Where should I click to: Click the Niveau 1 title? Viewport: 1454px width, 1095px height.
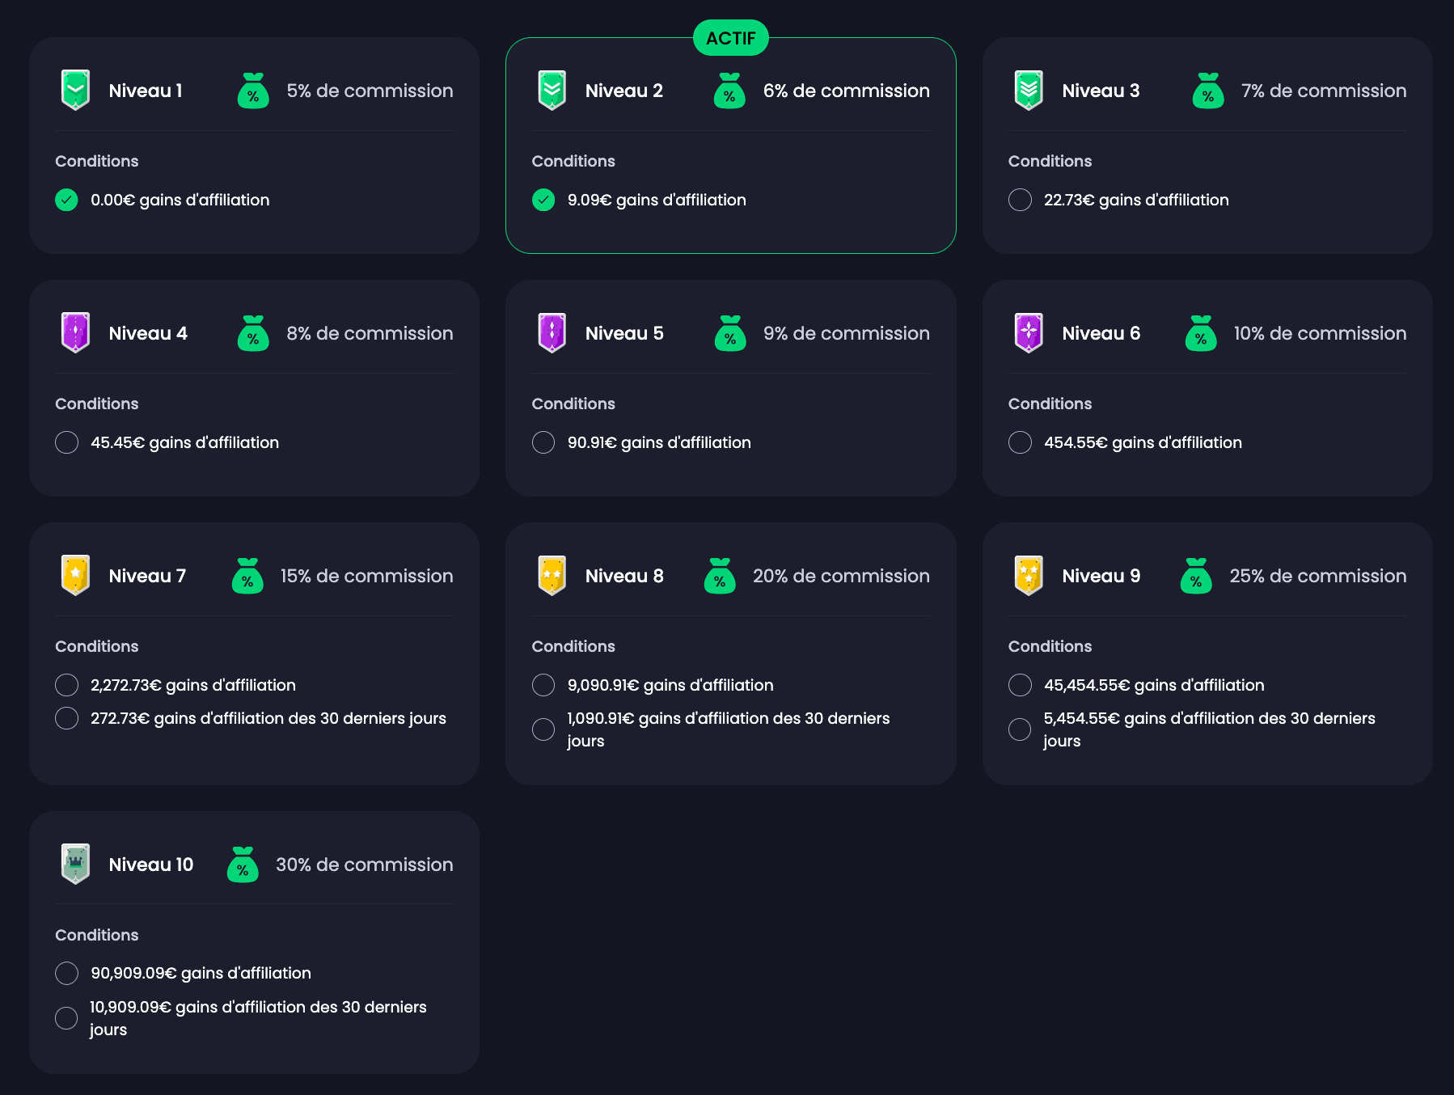[146, 91]
